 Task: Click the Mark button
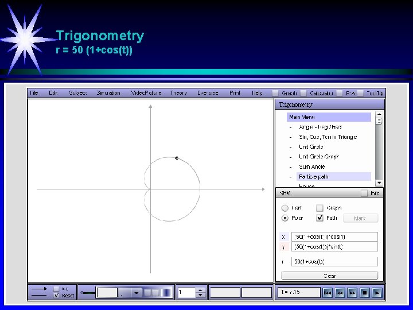[361, 218]
